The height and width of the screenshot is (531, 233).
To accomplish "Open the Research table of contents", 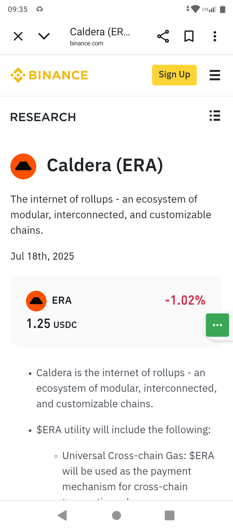I will pos(215,116).
